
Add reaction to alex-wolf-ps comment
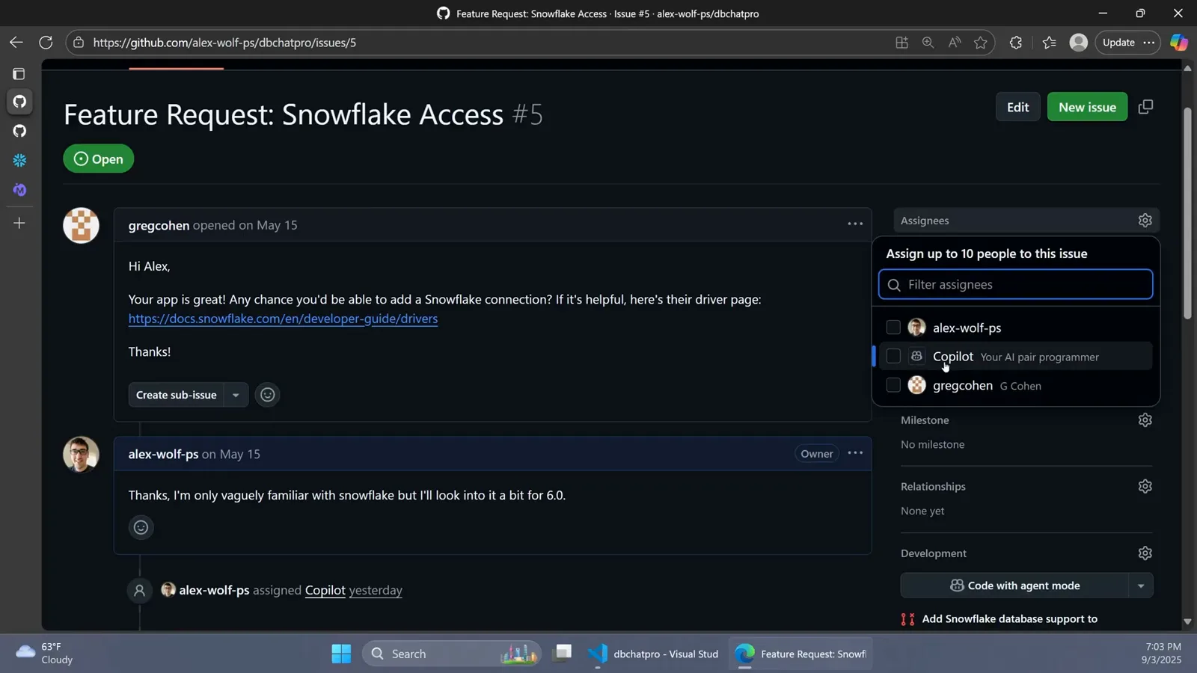tap(141, 527)
